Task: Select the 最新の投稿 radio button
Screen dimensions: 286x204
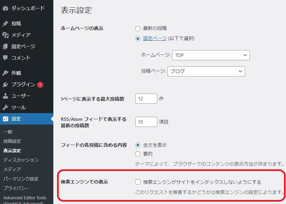Action: (138, 29)
